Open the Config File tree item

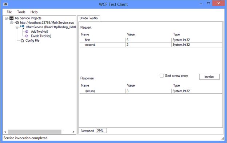[32, 41]
